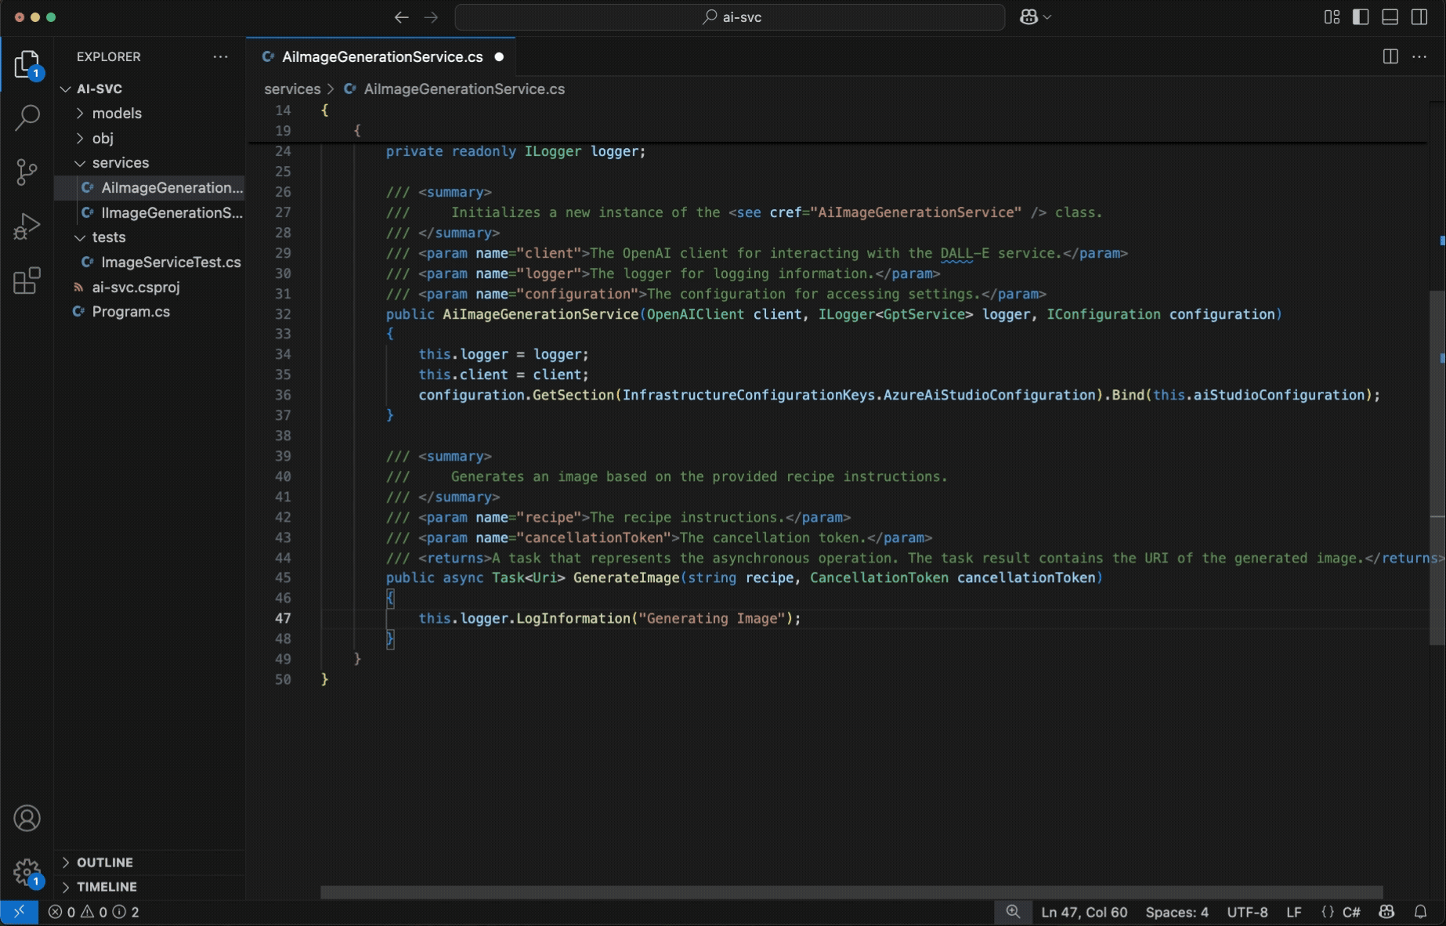
Task: Open the Manage gear menu
Action: point(27,871)
